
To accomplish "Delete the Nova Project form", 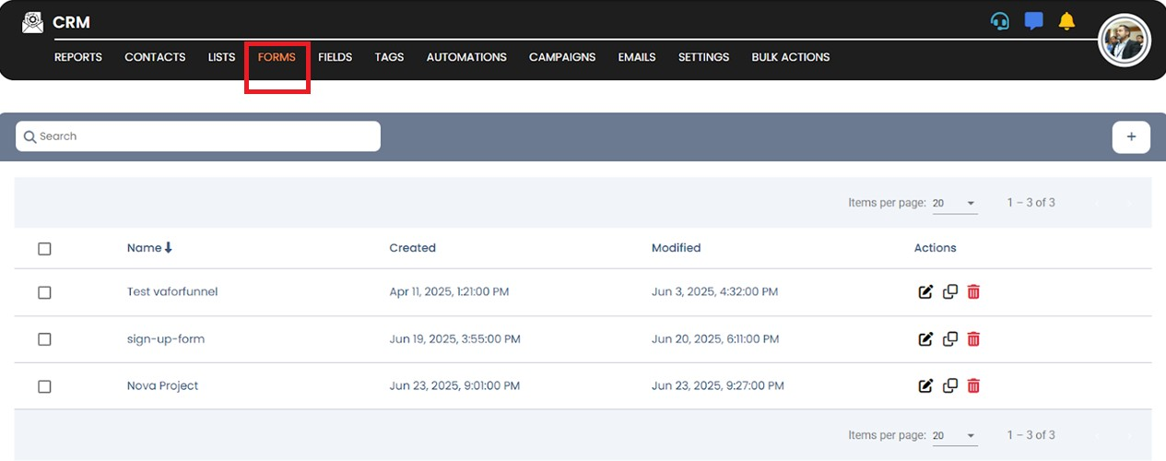I will click(973, 386).
